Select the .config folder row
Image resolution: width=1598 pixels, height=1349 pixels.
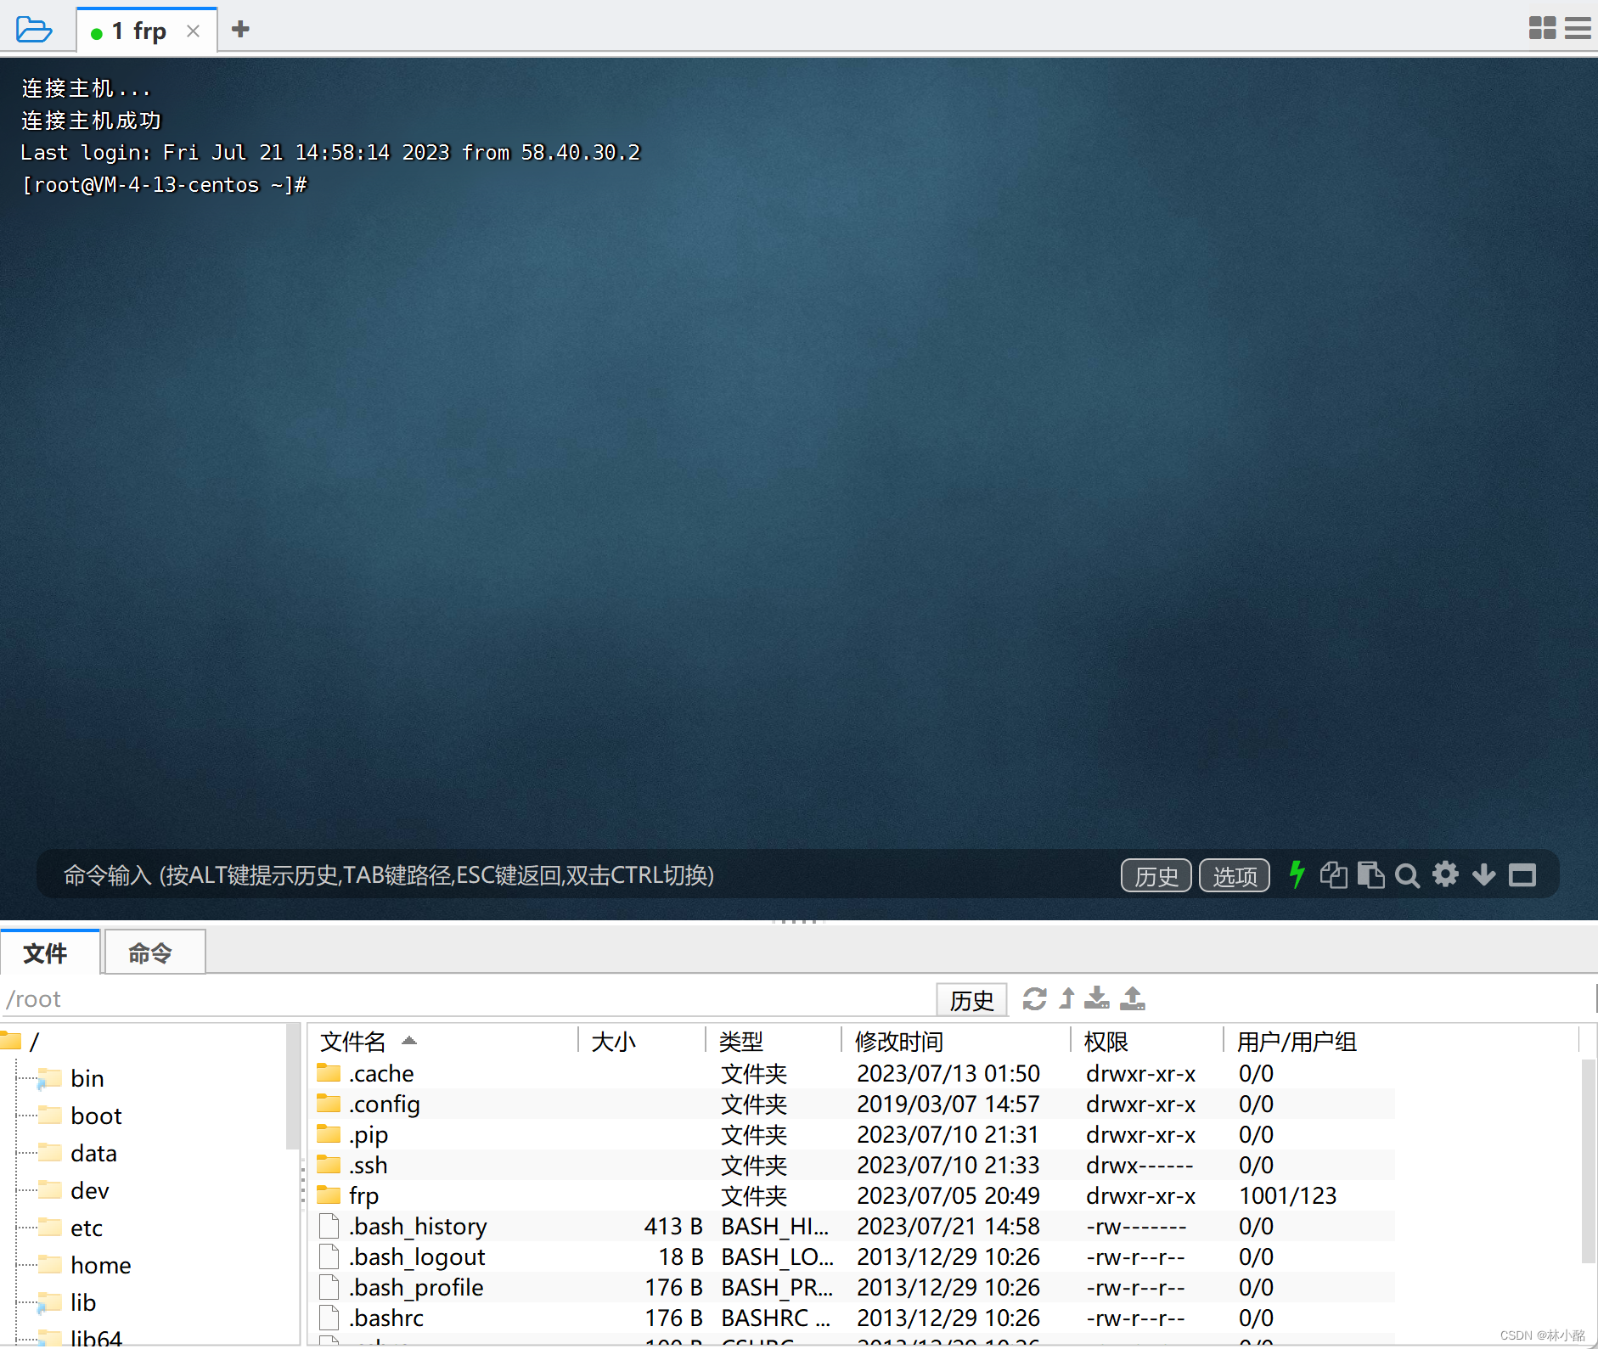853,1104
